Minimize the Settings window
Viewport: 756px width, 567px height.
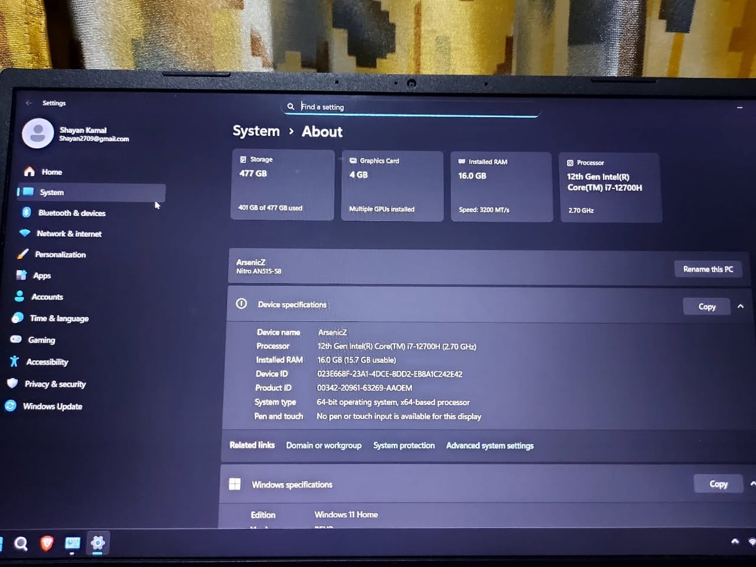pos(739,107)
